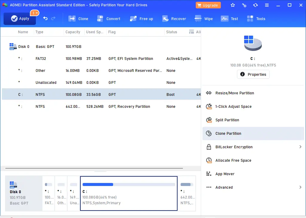Screen dimensions: 306x218
Task: Select Allocate Free Space label
Action: (x=233, y=161)
